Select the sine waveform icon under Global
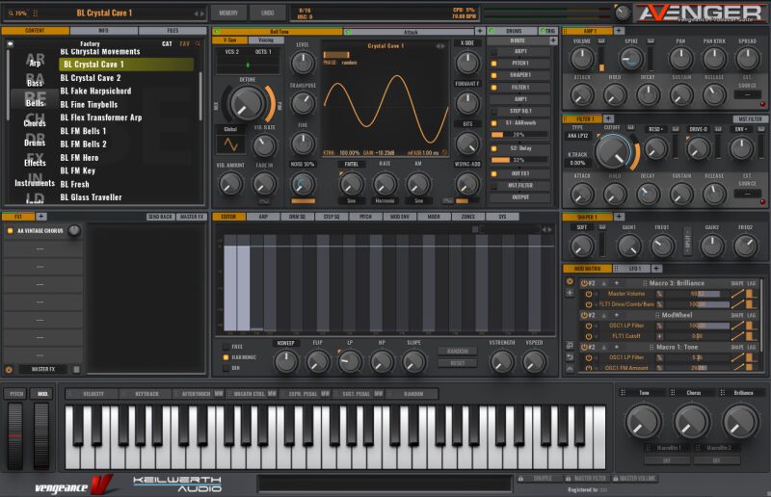 229,144
